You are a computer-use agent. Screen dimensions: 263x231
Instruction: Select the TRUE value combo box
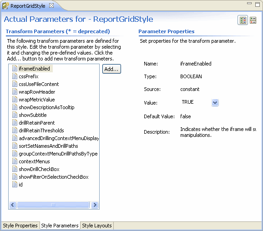click(x=199, y=102)
